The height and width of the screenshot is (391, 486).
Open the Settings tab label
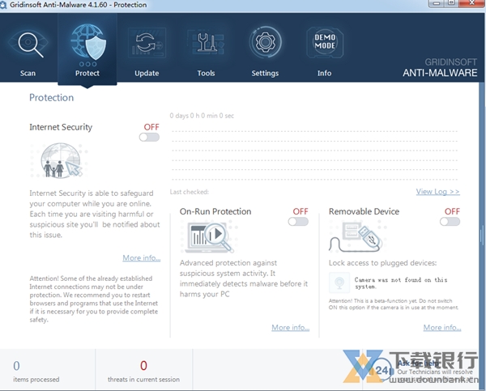pos(265,74)
